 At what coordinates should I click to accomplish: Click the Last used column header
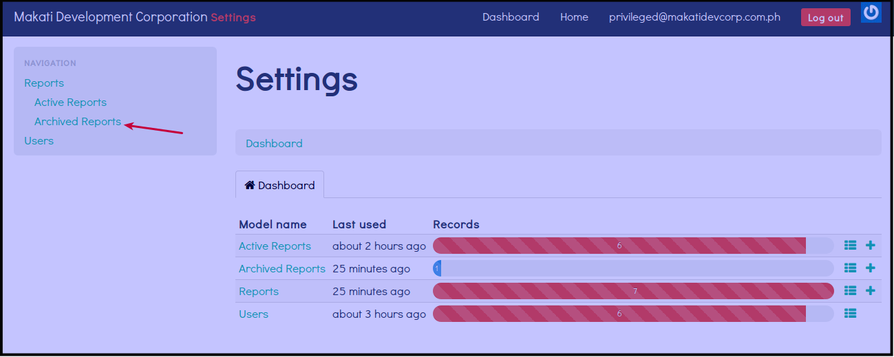(359, 224)
